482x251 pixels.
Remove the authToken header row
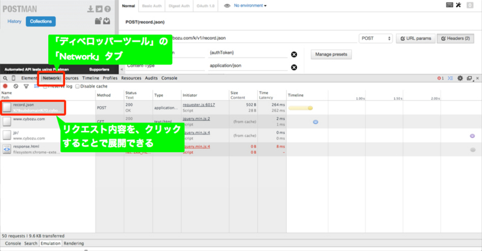point(294,54)
